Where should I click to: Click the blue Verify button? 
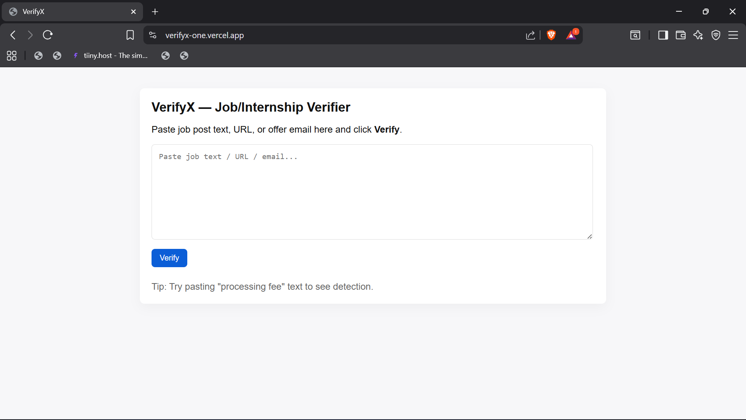point(169,258)
